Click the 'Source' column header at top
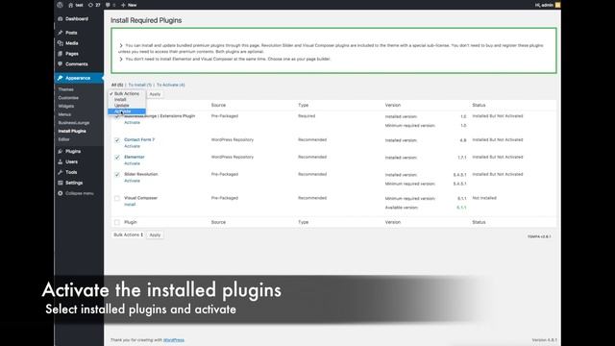This screenshot has height=346, width=615. coord(218,105)
